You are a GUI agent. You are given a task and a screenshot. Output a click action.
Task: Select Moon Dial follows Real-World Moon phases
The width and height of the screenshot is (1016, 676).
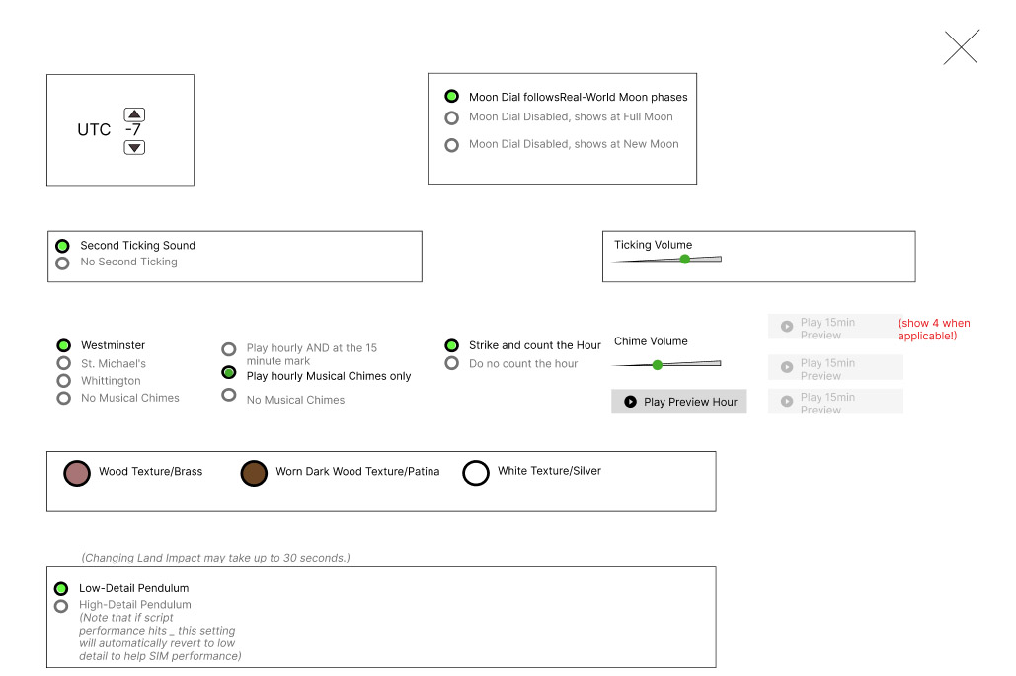coord(452,97)
